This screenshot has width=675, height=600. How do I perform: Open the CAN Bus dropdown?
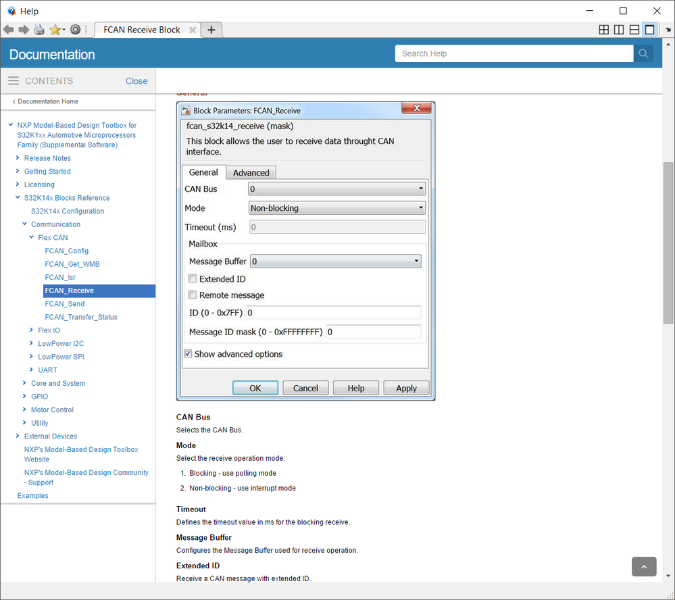[336, 189]
